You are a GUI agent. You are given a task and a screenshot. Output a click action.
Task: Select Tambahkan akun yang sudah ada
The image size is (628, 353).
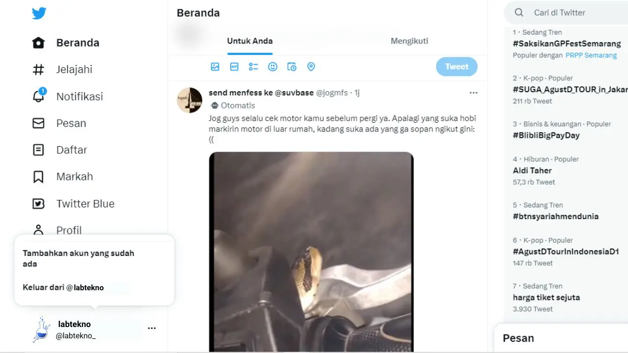coord(78,258)
